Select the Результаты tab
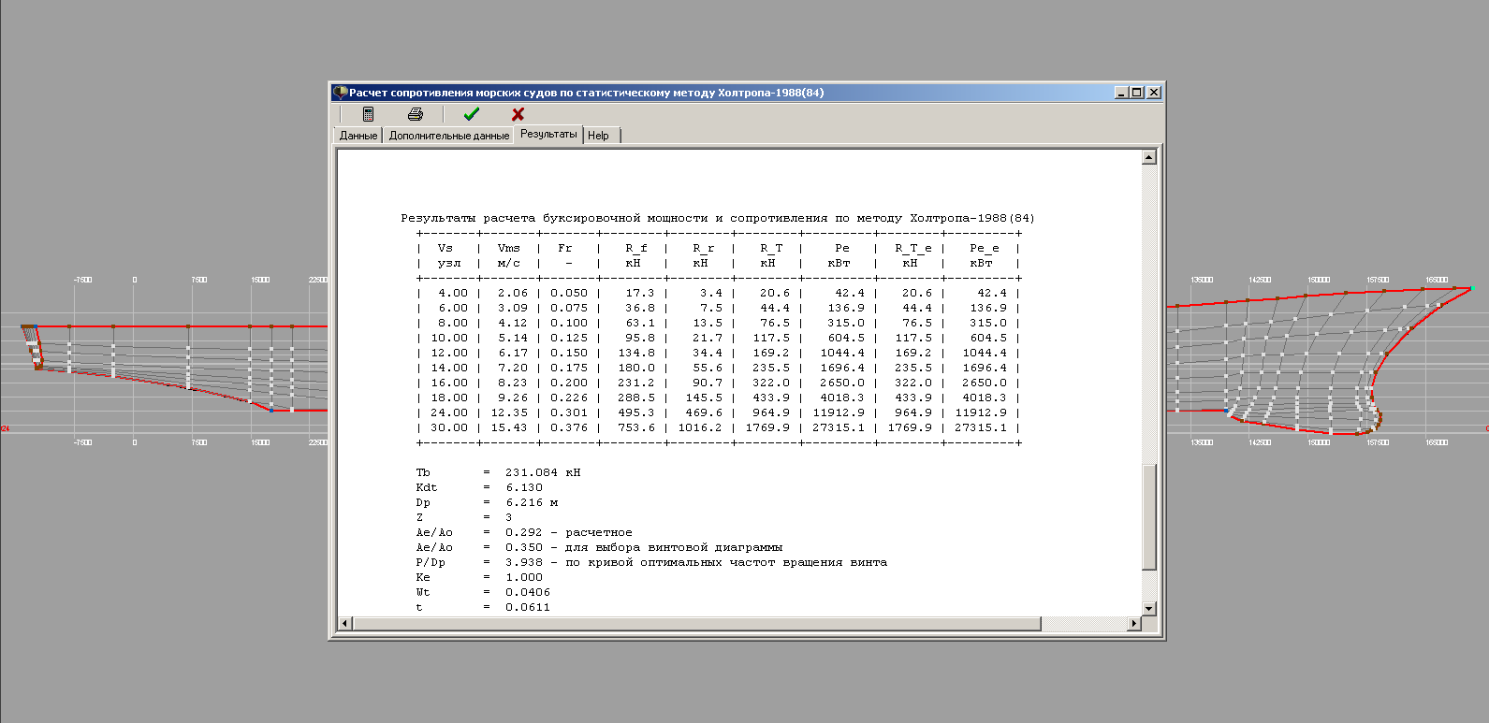The image size is (1489, 723). [x=548, y=135]
